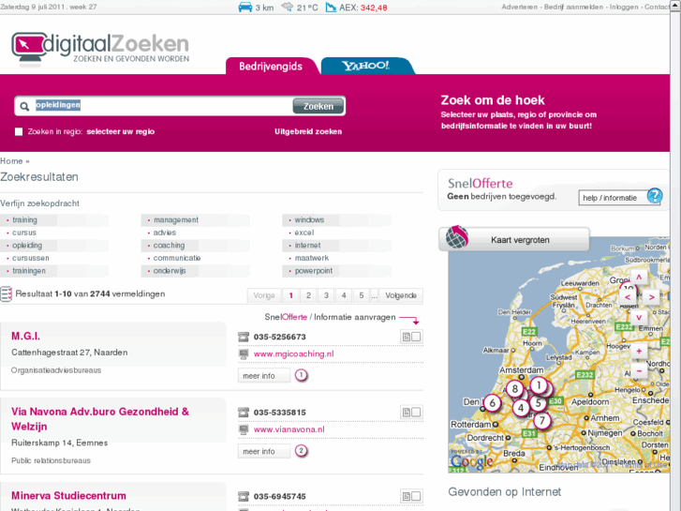Zoom in the map with plus button
This screenshot has width=681, height=511.
pyautogui.click(x=639, y=351)
